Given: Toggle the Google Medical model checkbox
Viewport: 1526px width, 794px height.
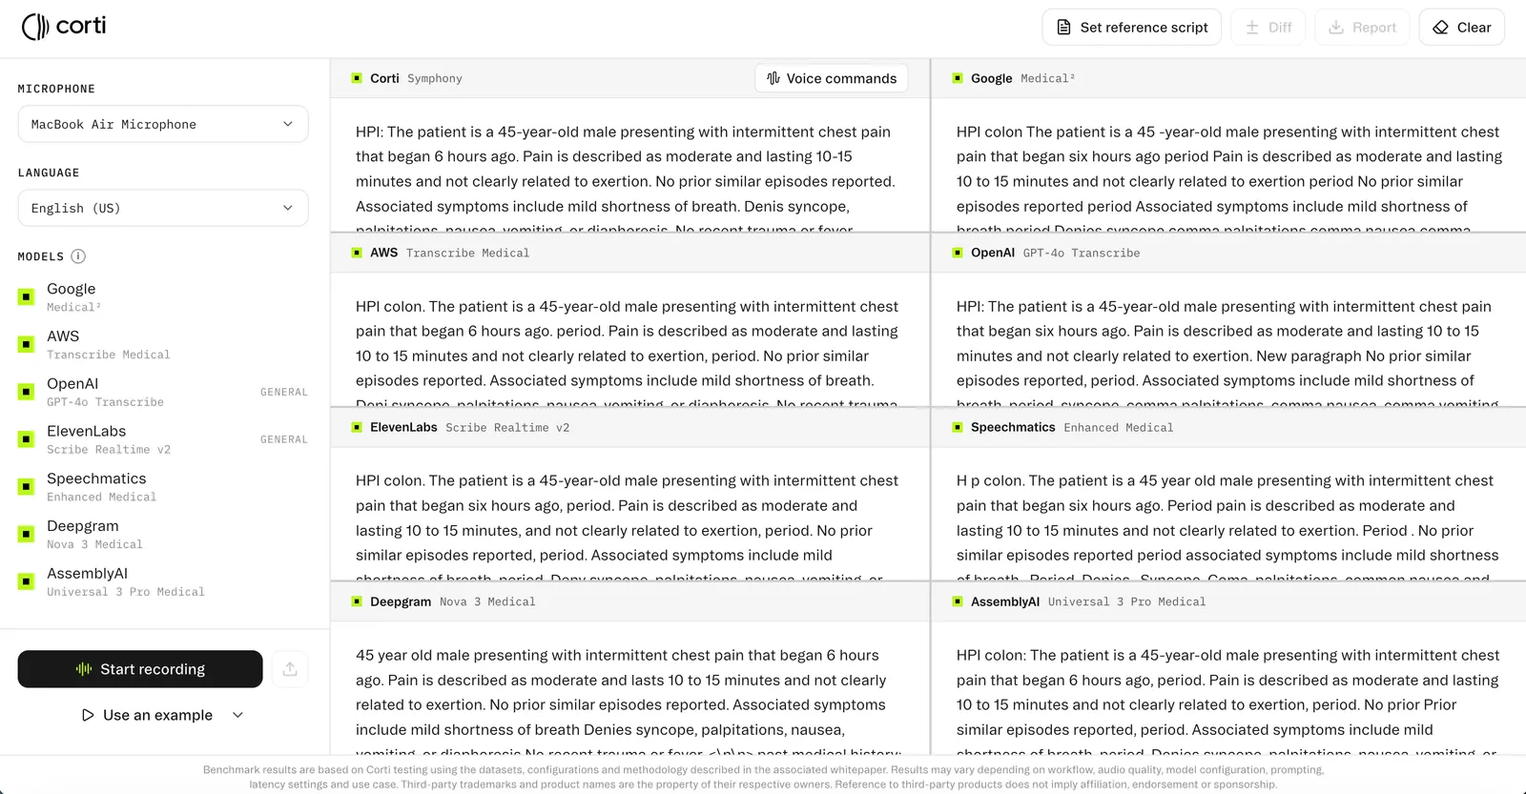Looking at the screenshot, I should (27, 296).
